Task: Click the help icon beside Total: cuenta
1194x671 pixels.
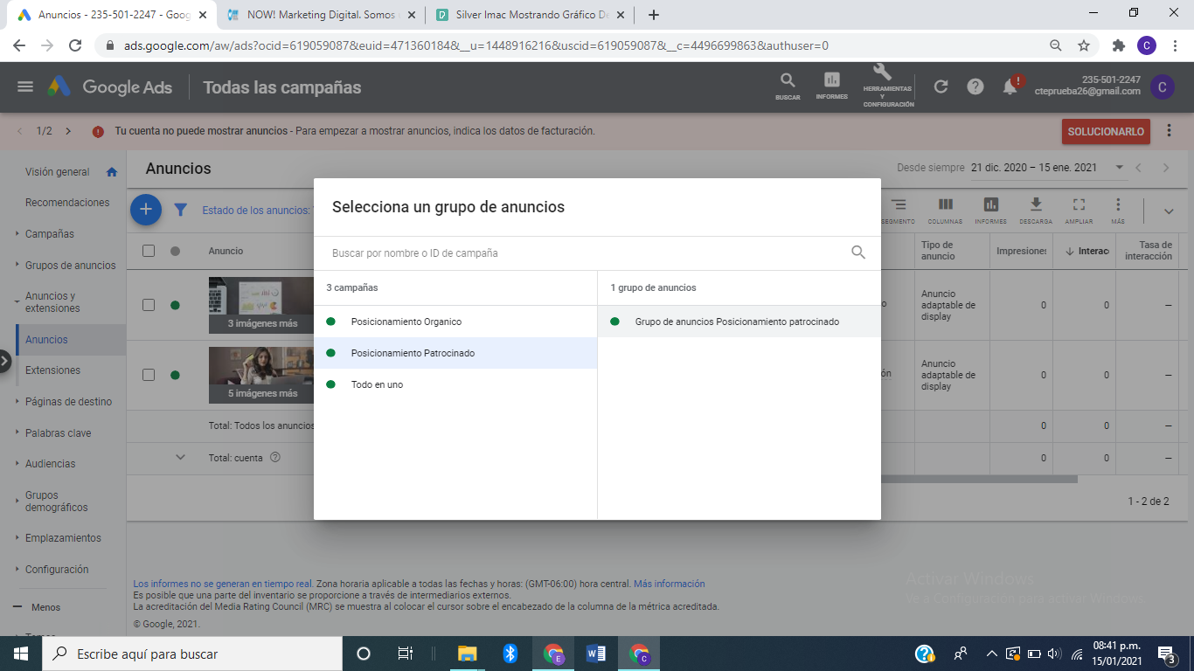Action: (274, 457)
